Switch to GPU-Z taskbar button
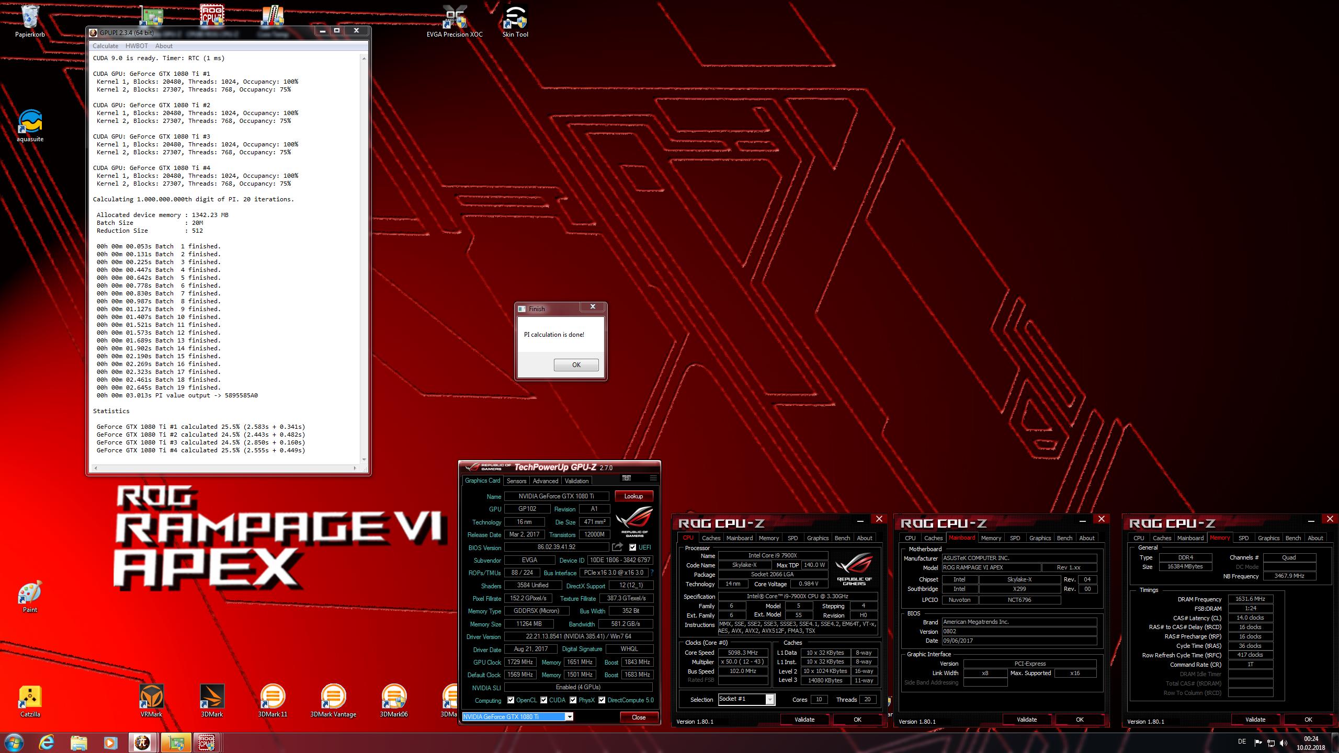The width and height of the screenshot is (1339, 753). (x=175, y=743)
